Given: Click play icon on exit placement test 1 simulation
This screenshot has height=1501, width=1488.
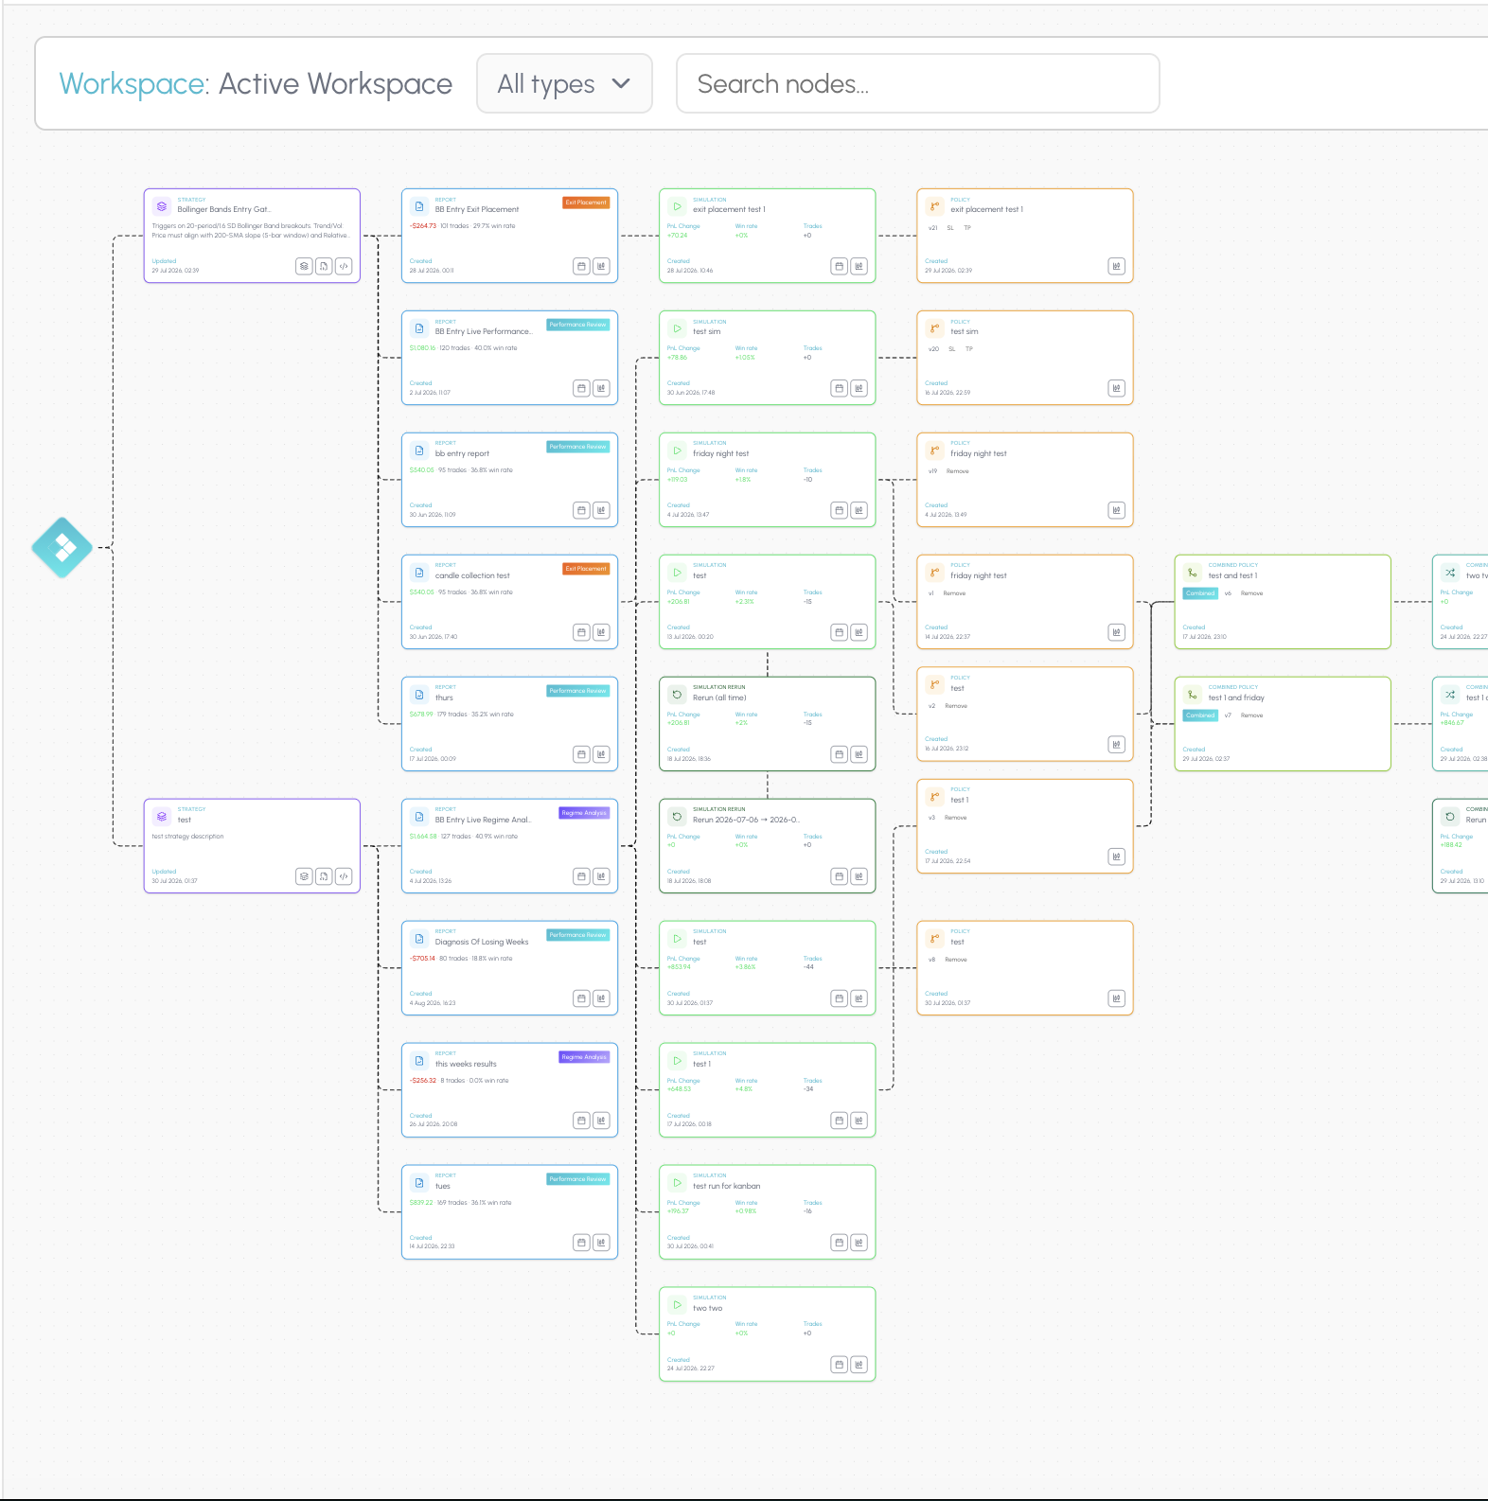Looking at the screenshot, I should pos(677,205).
